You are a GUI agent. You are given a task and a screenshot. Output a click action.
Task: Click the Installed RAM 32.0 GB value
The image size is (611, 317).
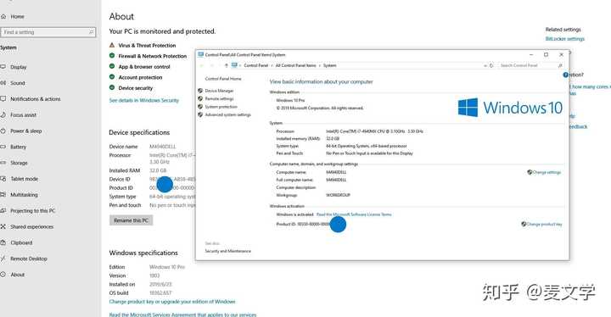158,170
